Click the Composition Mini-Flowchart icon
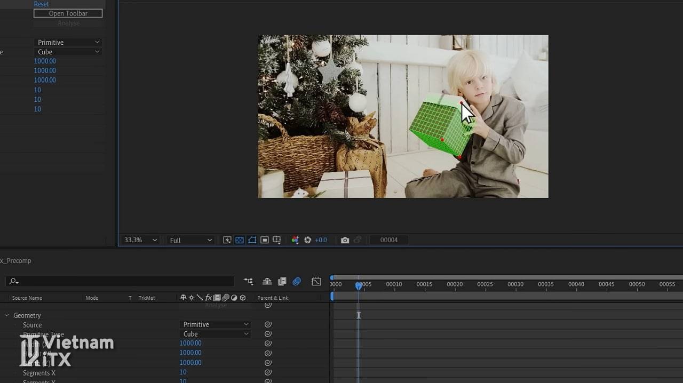Screen dimensions: 683x383 click(249, 282)
